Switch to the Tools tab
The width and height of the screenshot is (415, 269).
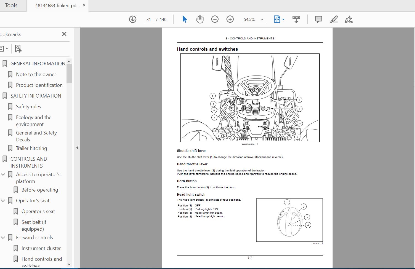(x=11, y=5)
